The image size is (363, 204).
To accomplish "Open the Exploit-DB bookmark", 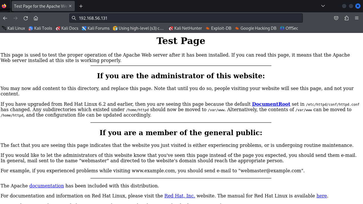I will coord(218,28).
